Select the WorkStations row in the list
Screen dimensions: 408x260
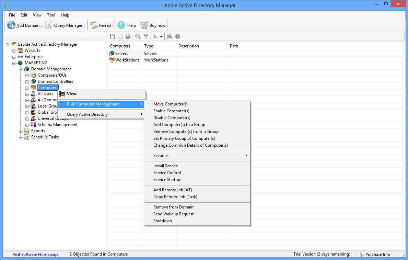(127, 60)
